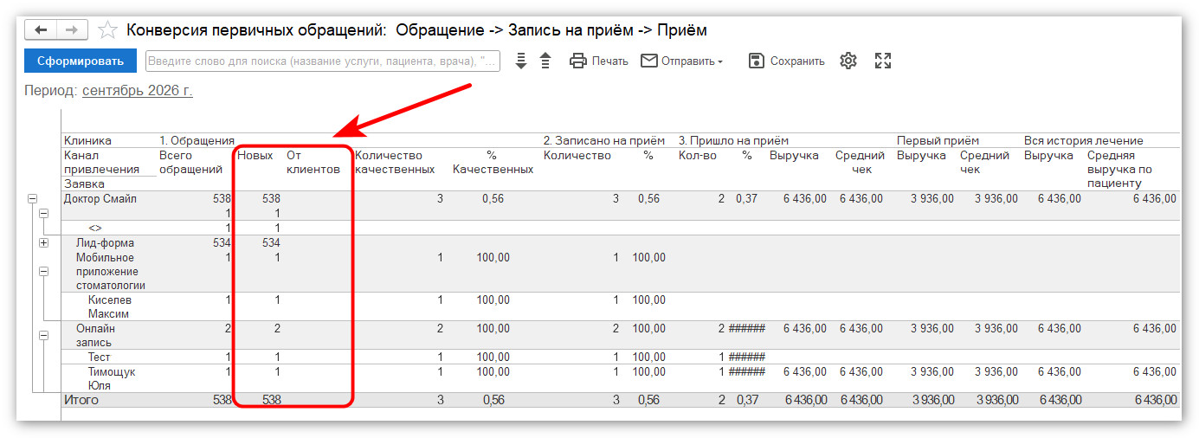Viewport: 1199px width, 438px height.
Task: Open report settings with the gear icon
Action: (848, 61)
